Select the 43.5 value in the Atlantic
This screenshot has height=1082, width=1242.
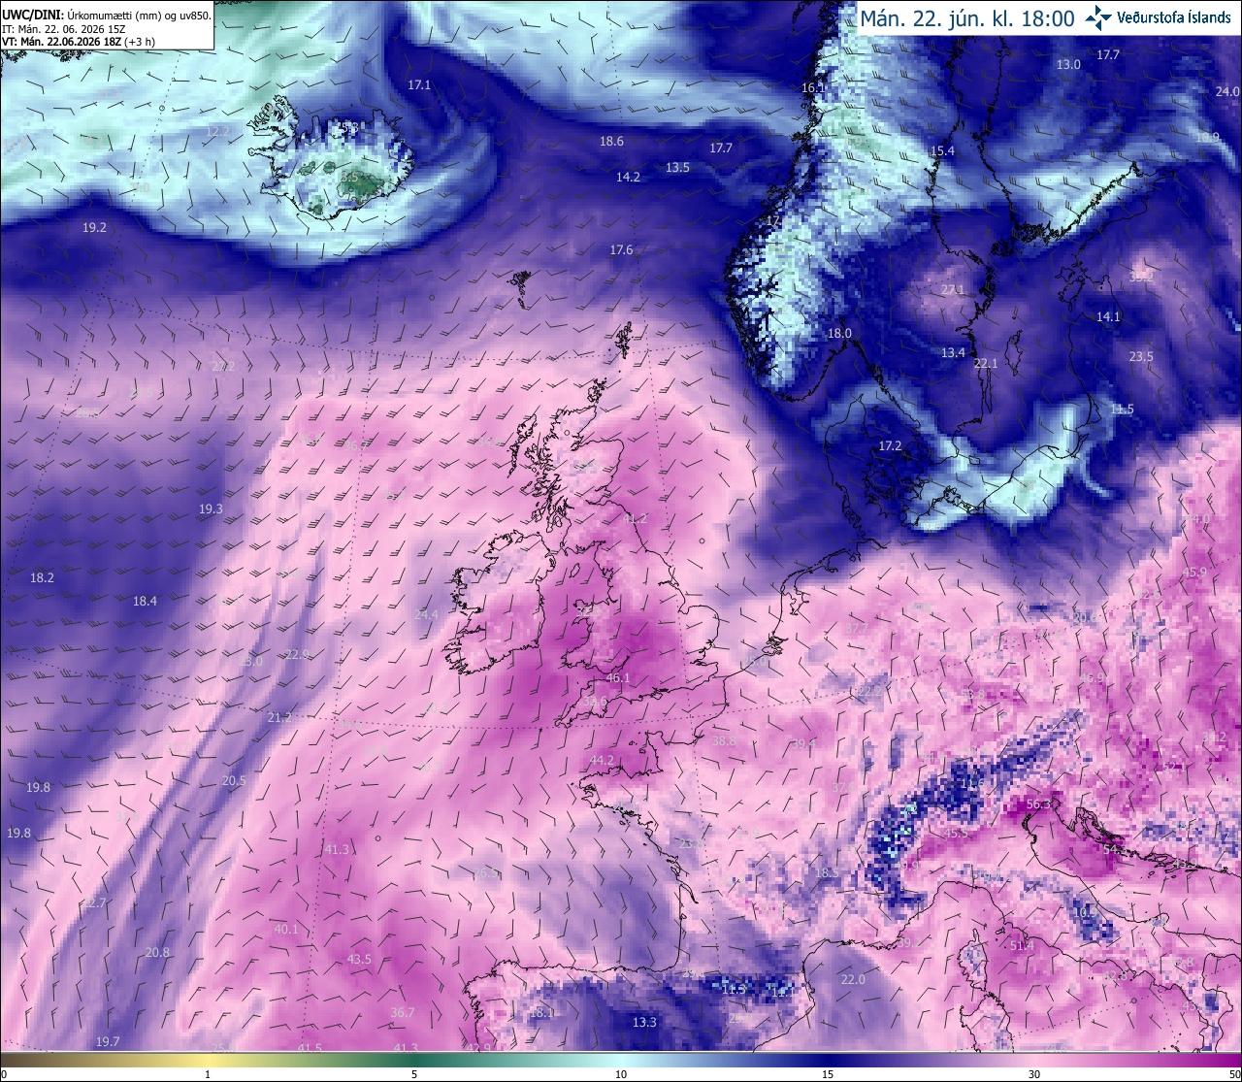[x=359, y=960]
